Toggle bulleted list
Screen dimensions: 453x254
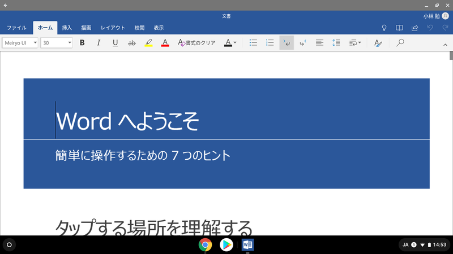tap(253, 43)
